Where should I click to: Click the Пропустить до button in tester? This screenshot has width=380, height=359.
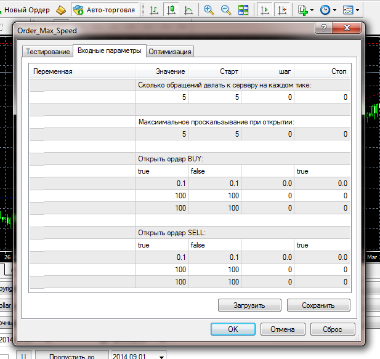72,355
